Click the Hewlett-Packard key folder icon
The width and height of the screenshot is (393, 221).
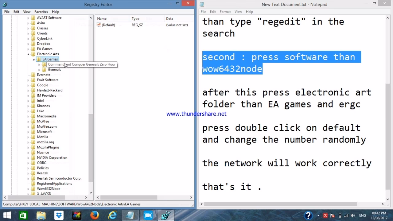coord(33,91)
